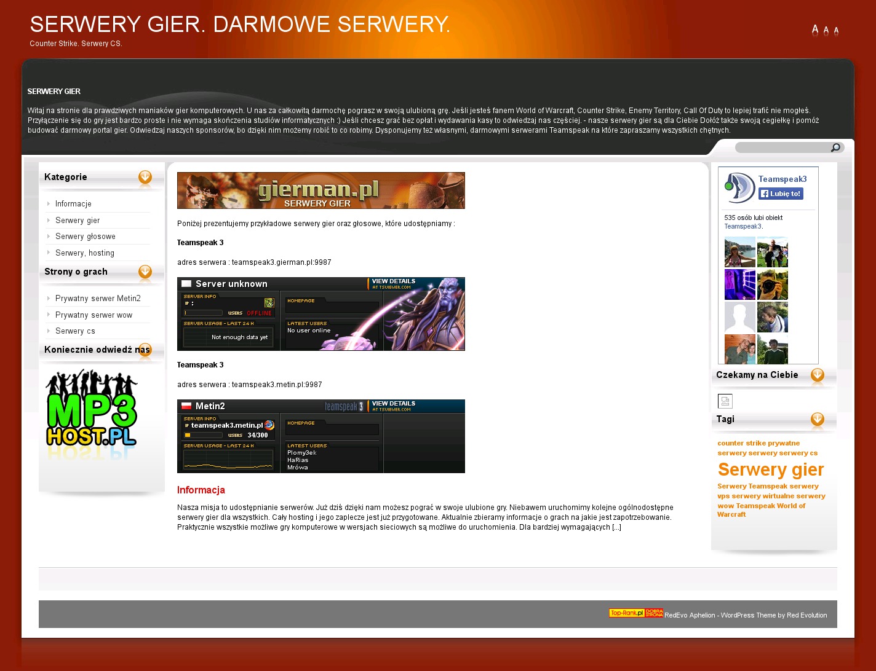The image size is (876, 671).
Task: Click the Firefox icon in Metin2 banner
Action: (x=269, y=425)
